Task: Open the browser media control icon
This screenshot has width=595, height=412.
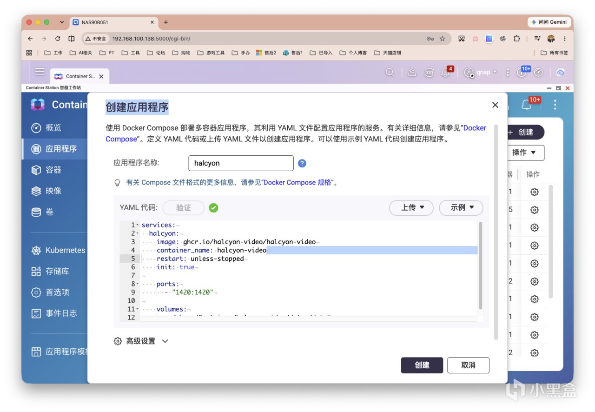Action: coord(537,39)
